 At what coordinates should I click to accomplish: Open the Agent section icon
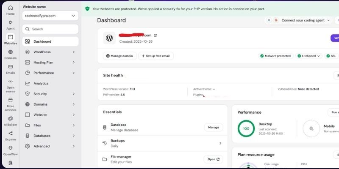point(10,22)
